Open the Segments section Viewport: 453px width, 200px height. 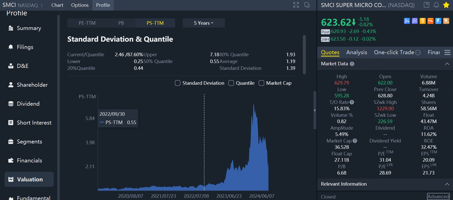(x=29, y=141)
